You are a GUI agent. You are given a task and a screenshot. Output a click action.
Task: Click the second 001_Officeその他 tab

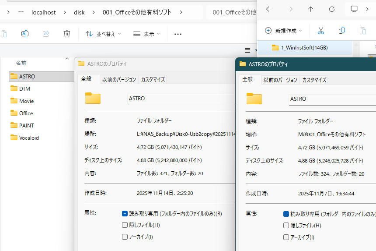click(232, 12)
